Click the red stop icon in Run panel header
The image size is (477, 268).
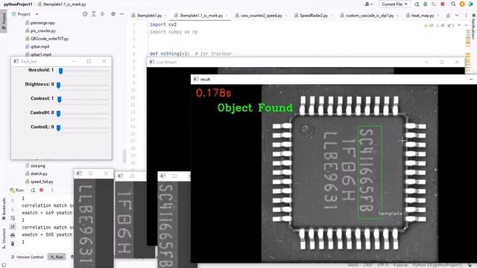tap(42, 190)
